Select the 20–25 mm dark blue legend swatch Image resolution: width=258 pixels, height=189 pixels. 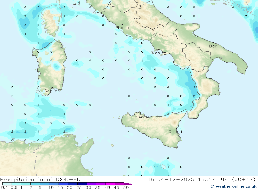72,184
